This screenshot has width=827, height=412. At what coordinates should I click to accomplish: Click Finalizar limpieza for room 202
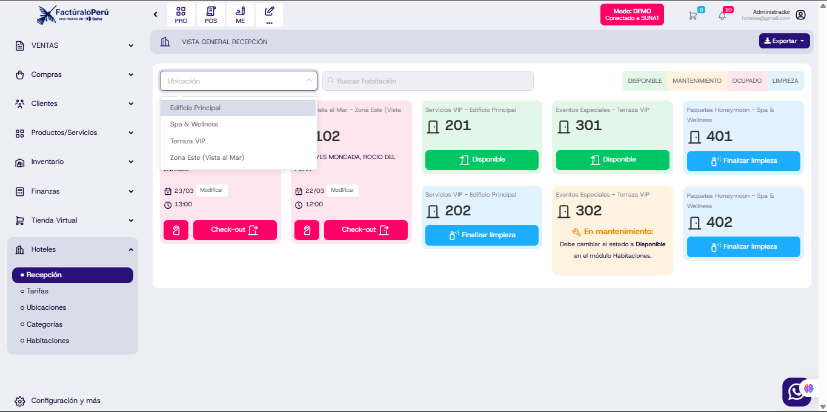[x=482, y=235]
